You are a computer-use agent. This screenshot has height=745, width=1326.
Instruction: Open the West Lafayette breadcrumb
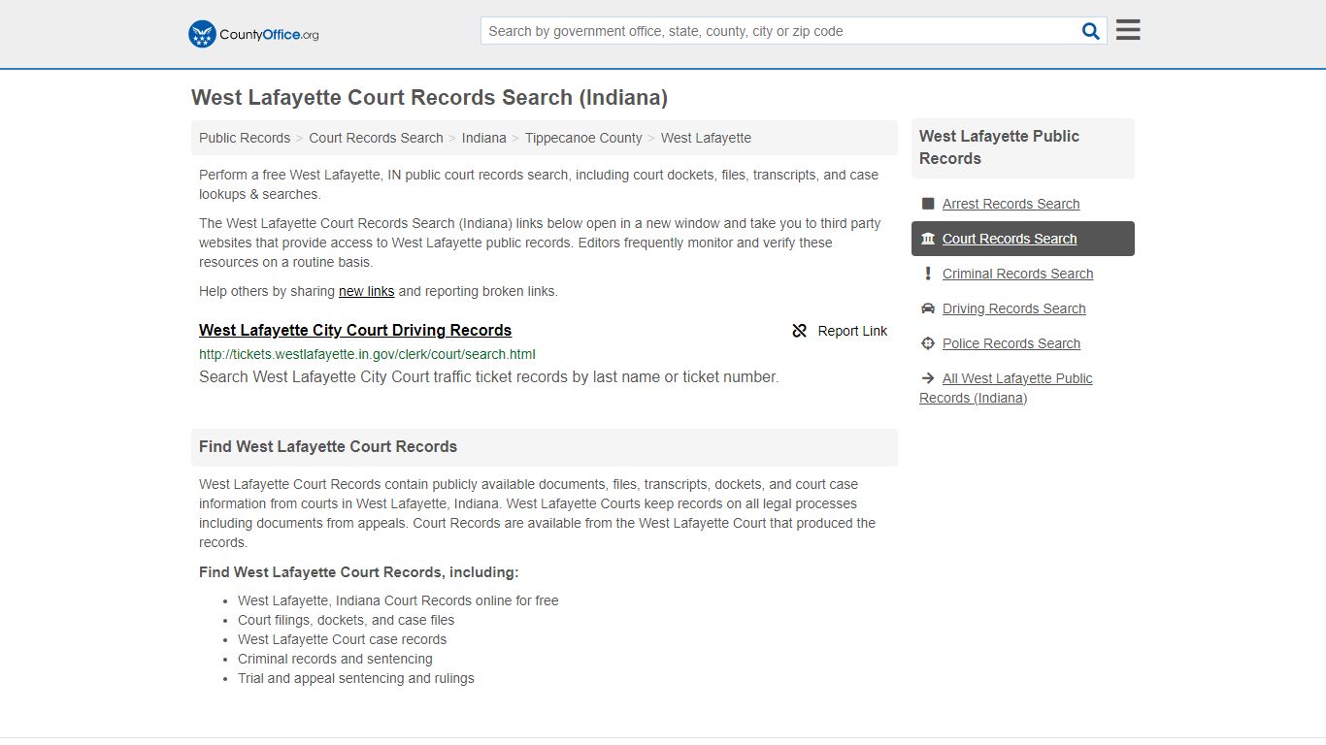(x=706, y=138)
